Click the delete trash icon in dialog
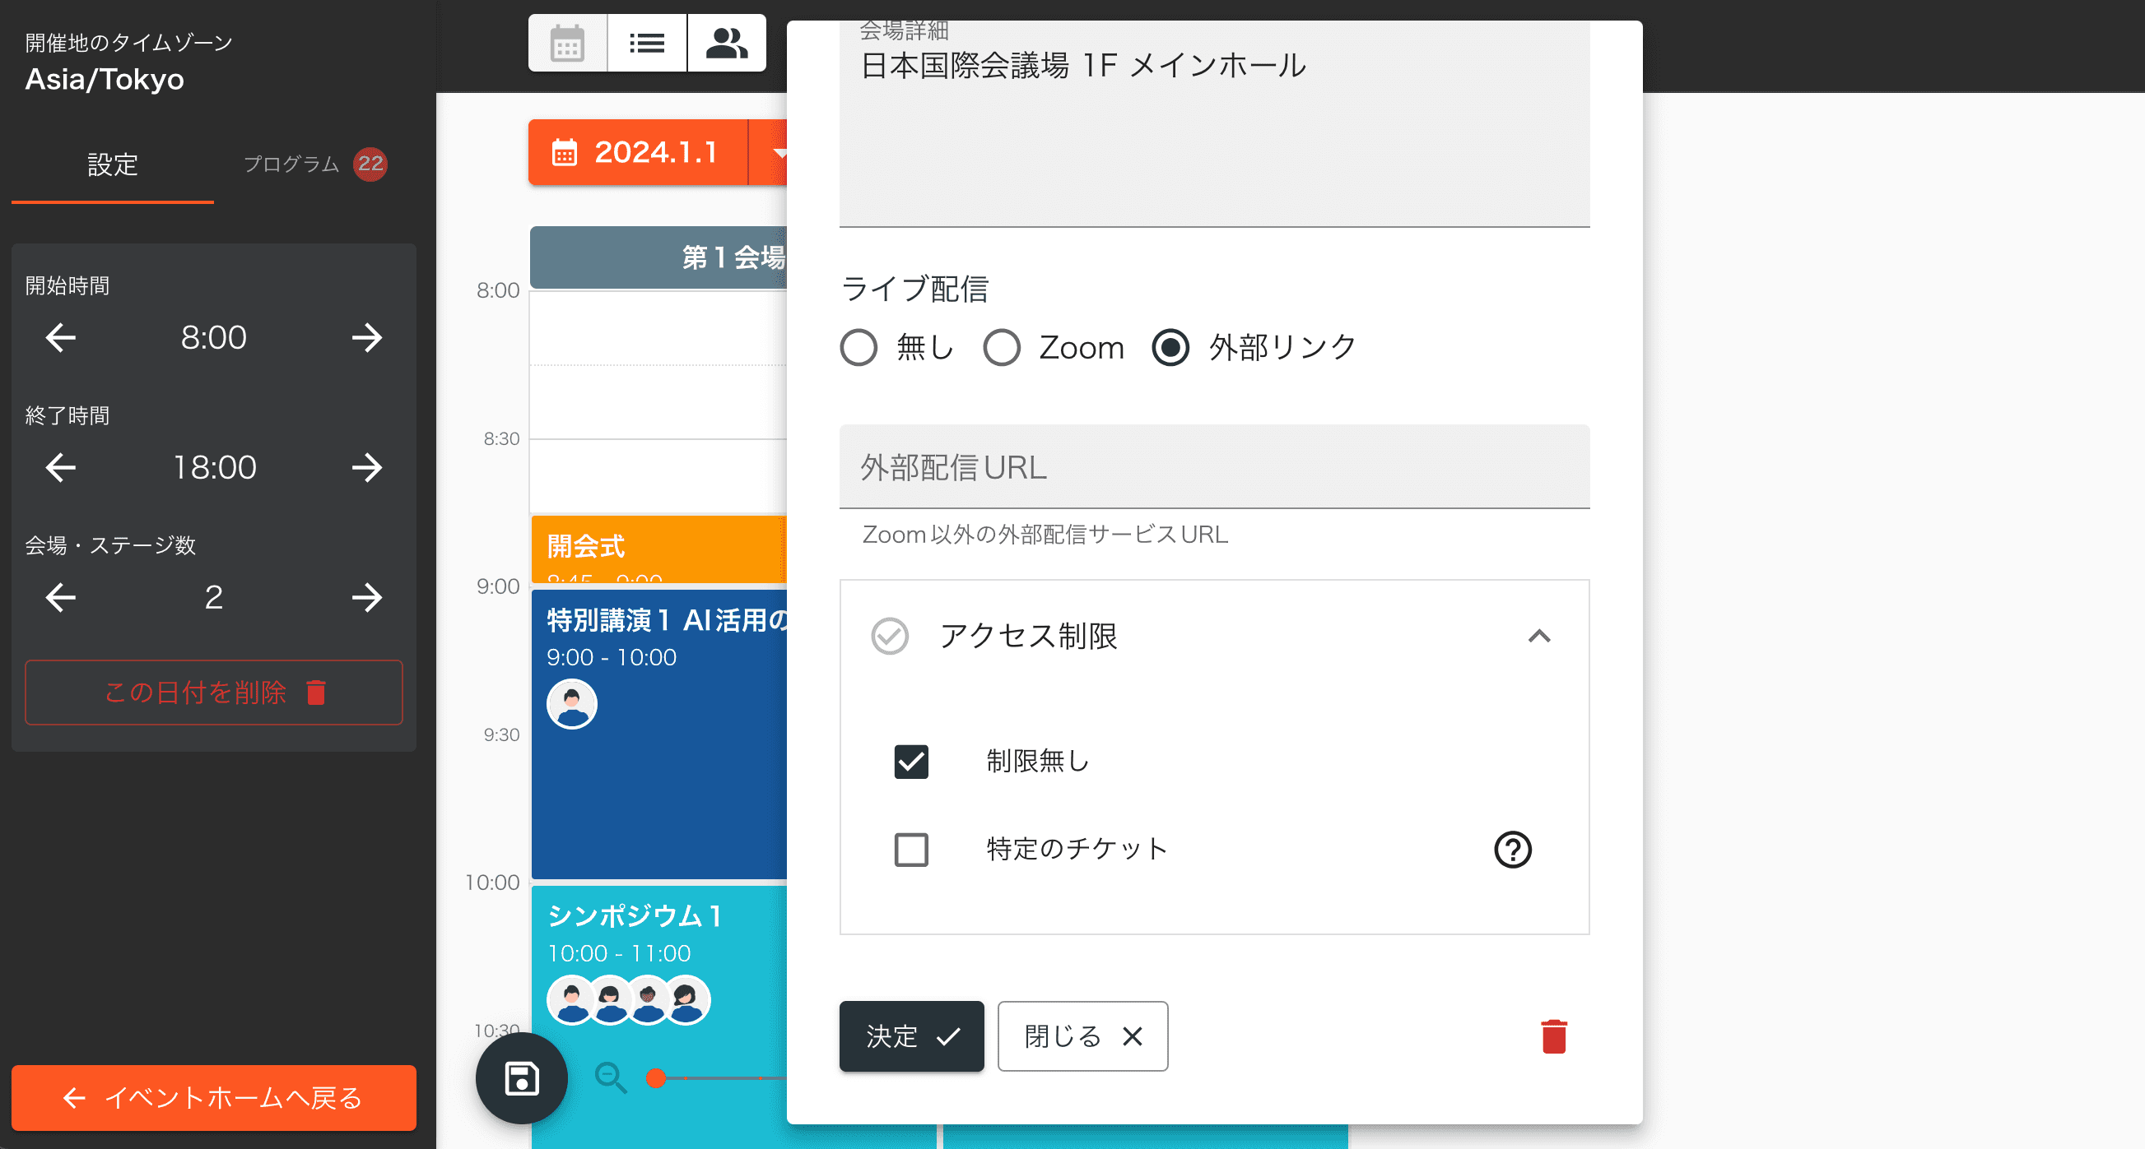The image size is (2145, 1149). pyautogui.click(x=1551, y=1035)
